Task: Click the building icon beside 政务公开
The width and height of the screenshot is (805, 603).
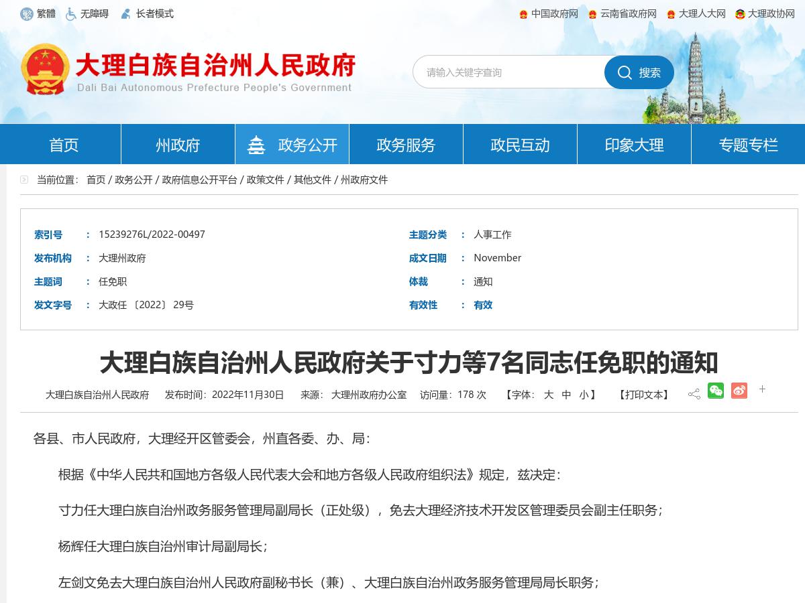Action: point(257,143)
